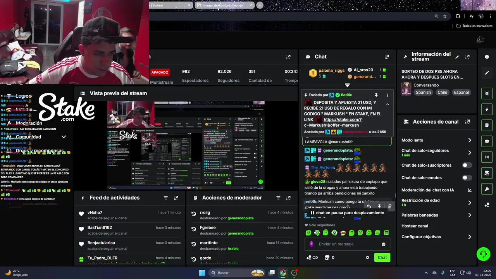This screenshot has height=279, width=496.
Task: Edit stream info with the panel's pencil icon
Action: click(x=457, y=57)
